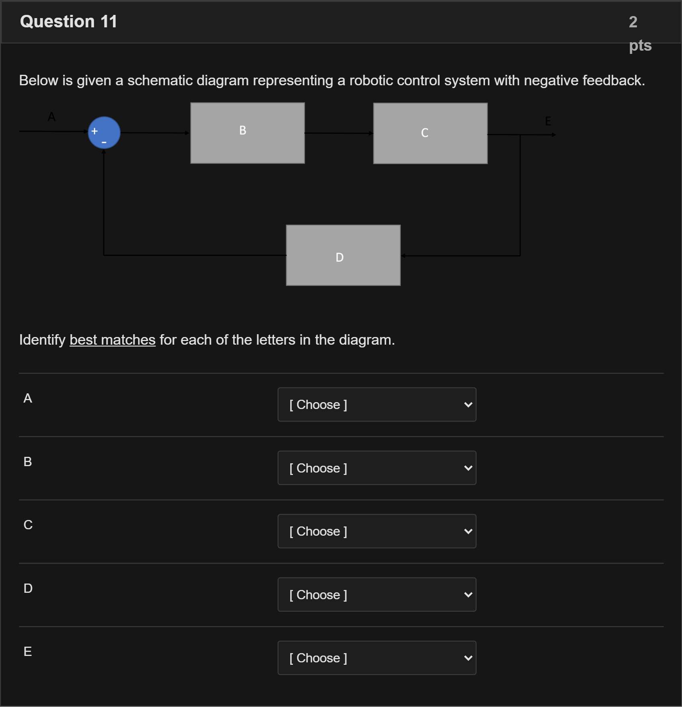Select block C in the schematic diagram

430,133
